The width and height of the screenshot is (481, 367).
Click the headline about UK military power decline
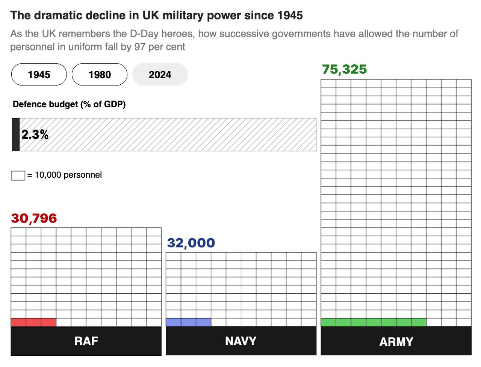(156, 15)
